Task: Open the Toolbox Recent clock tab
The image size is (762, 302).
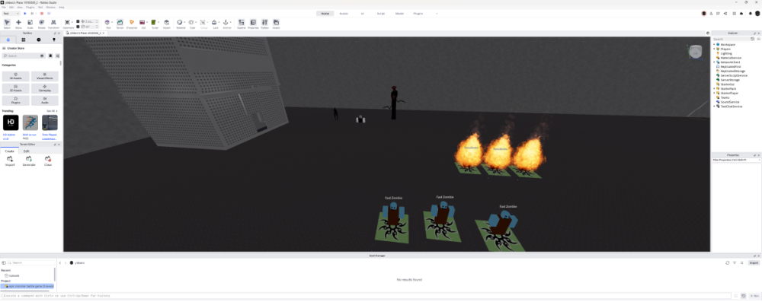Action: point(39,40)
